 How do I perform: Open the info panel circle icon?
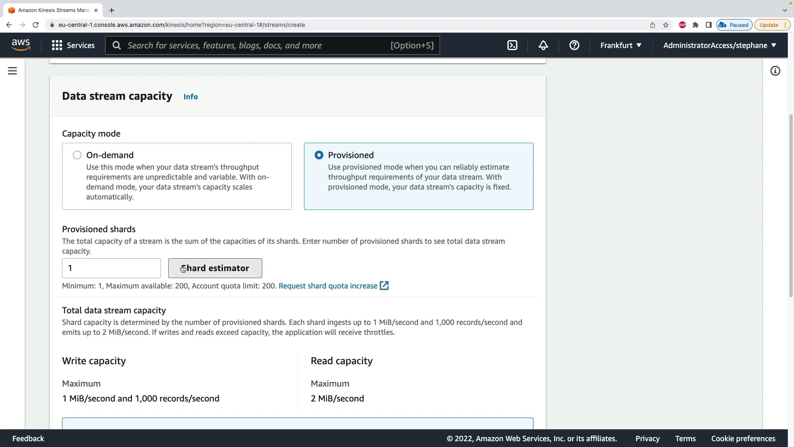point(775,71)
